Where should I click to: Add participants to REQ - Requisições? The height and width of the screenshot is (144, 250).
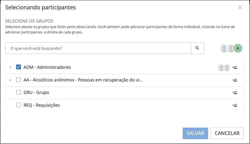pos(235,105)
